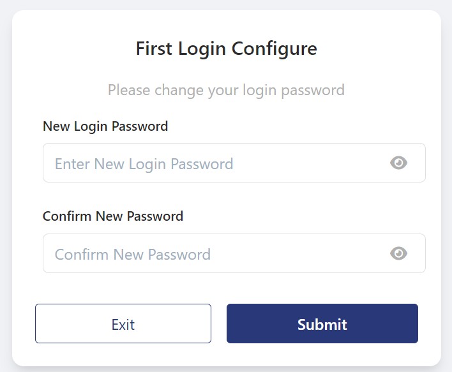Image resolution: width=452 pixels, height=372 pixels.
Task: Click the Exit button
Action: [123, 324]
